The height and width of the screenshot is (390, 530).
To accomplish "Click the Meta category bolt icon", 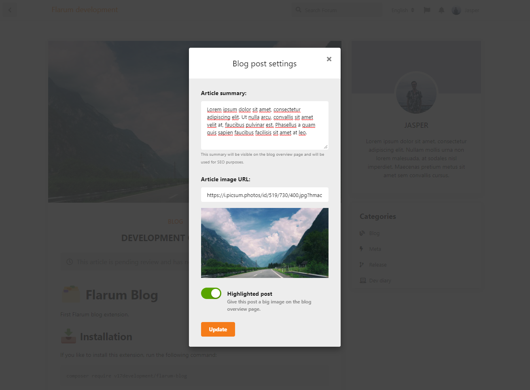I will (362, 249).
